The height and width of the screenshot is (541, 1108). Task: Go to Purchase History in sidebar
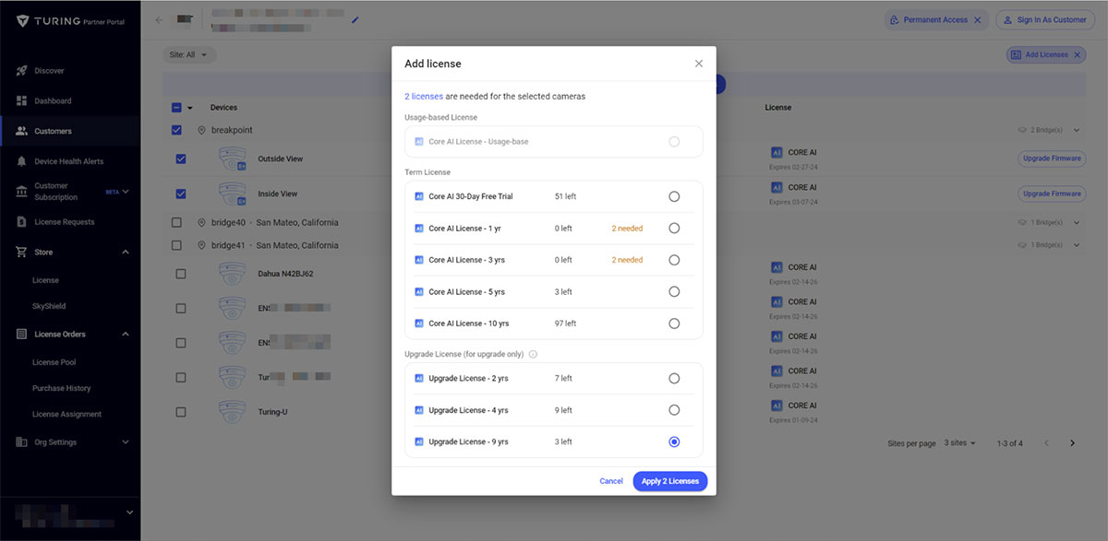tap(62, 388)
